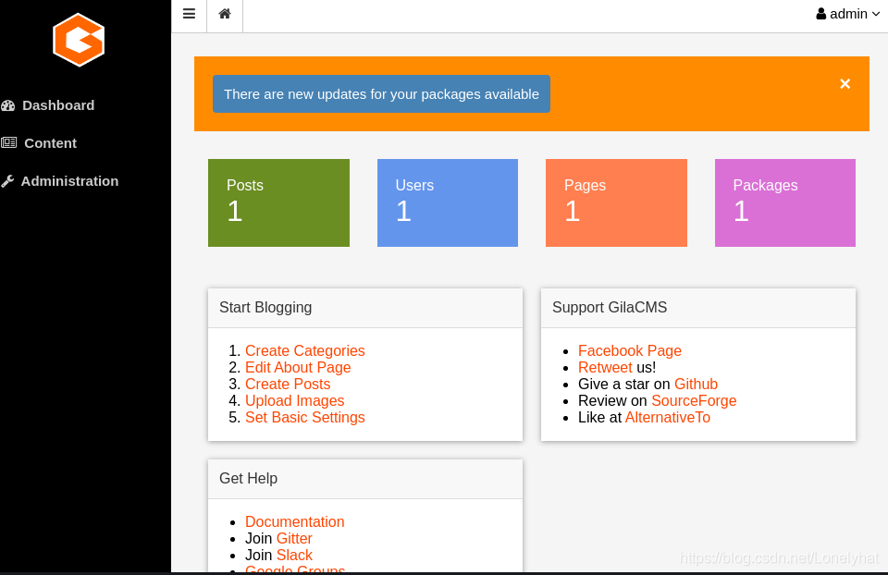888x575 pixels.
Task: Follow the Create Categories link
Action: [304, 351]
